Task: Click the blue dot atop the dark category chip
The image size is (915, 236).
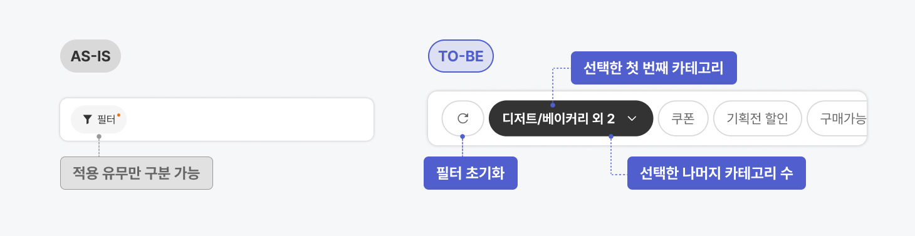Action: click(552, 105)
